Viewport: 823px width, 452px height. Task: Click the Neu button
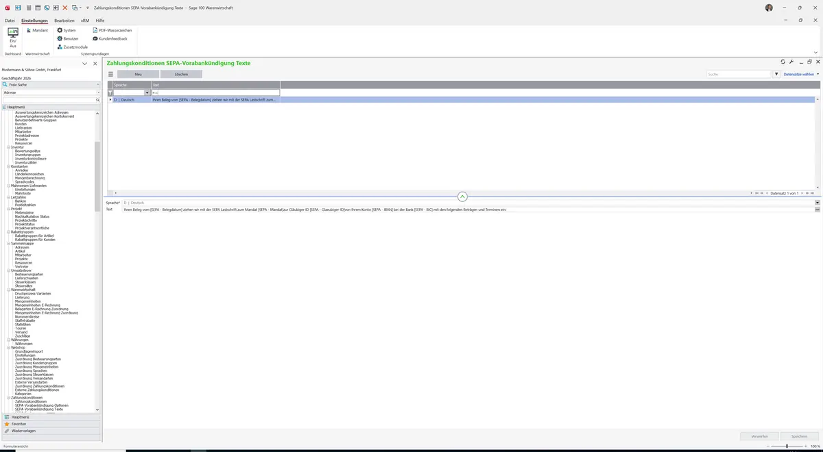[x=138, y=74]
